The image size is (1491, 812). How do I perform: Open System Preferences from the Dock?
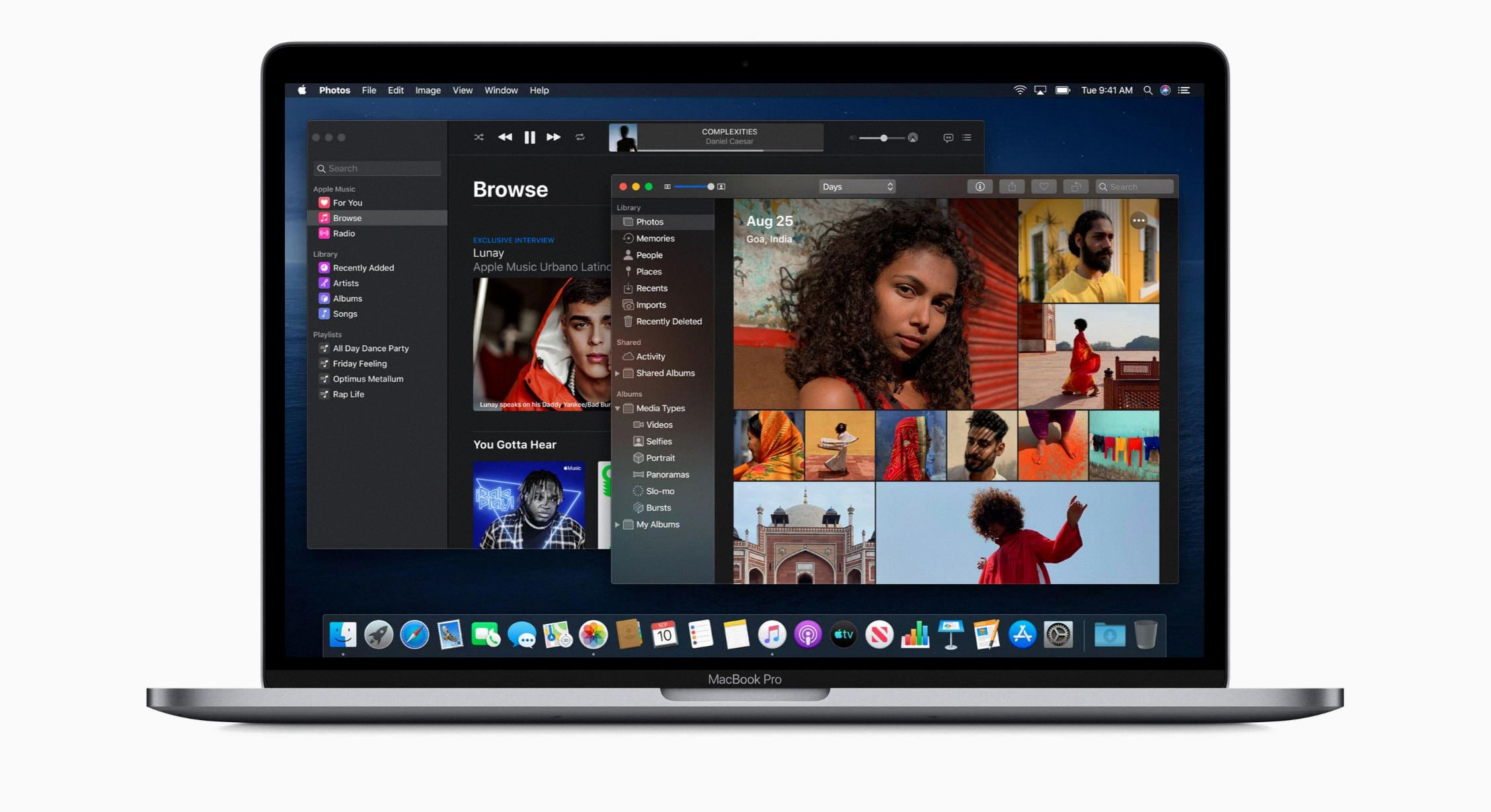pyautogui.click(x=1058, y=635)
